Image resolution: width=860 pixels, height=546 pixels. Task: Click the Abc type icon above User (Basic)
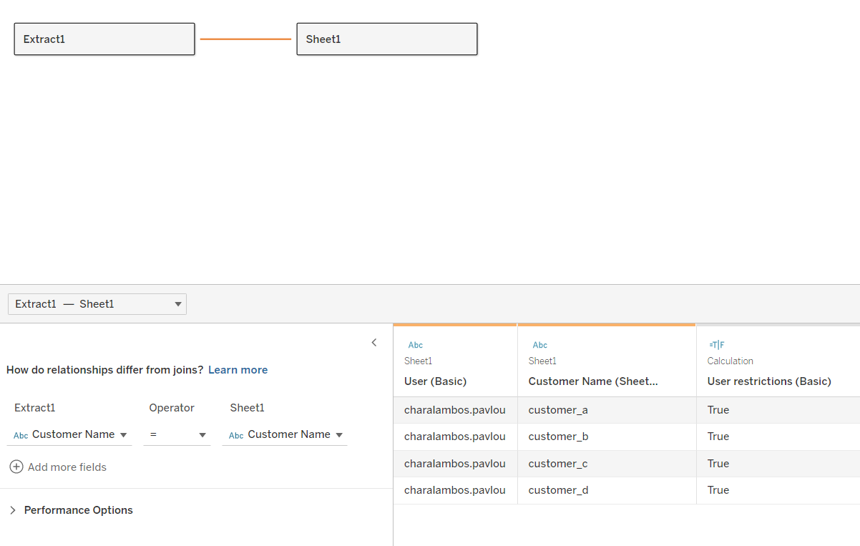pos(415,345)
